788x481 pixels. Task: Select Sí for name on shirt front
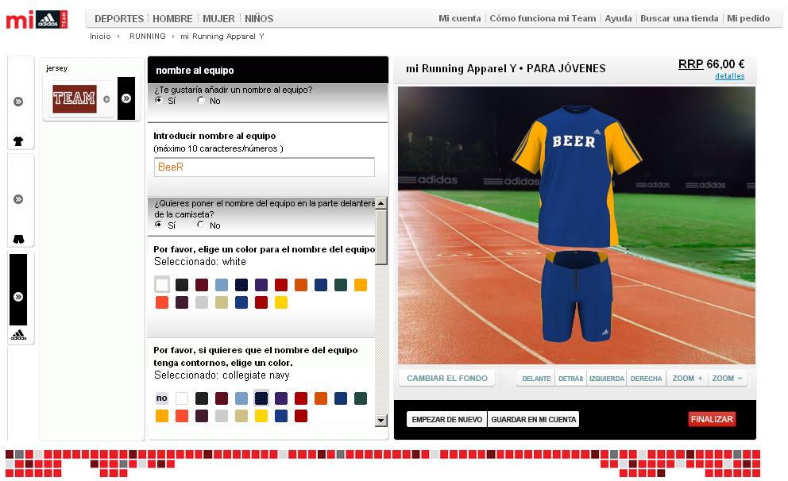tap(159, 225)
